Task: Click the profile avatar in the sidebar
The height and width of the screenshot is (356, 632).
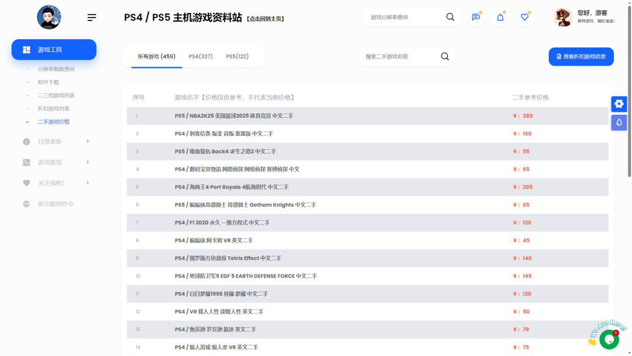Action: click(49, 18)
